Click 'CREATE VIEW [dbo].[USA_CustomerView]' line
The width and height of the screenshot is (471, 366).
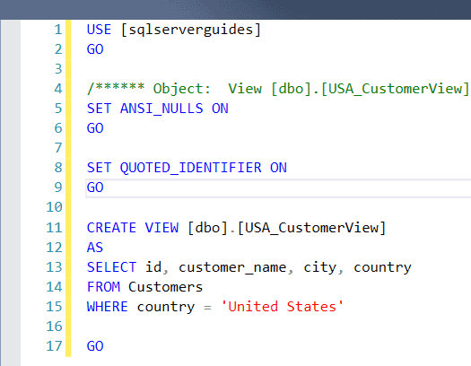pyautogui.click(x=236, y=228)
